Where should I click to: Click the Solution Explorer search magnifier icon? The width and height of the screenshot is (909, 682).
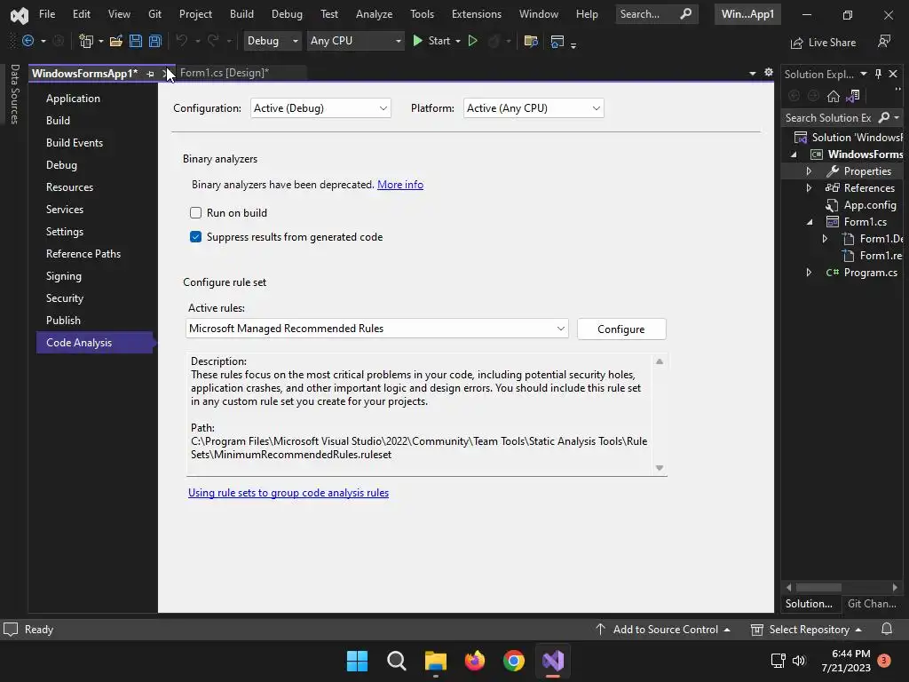(x=884, y=118)
